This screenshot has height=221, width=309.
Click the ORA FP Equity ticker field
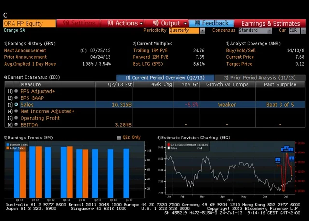pos(29,23)
